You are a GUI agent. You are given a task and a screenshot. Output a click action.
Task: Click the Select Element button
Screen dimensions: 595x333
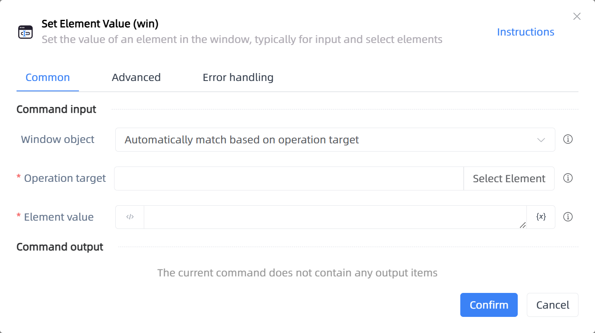(509, 178)
